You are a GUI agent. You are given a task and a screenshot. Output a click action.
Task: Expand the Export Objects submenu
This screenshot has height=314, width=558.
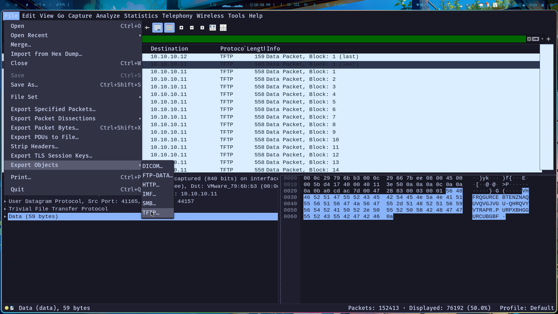73,165
